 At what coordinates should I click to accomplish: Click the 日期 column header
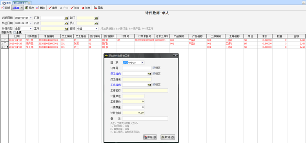click(x=17, y=36)
